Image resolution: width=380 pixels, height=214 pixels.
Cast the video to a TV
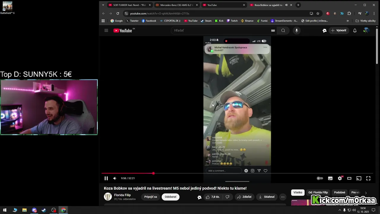(x=359, y=178)
